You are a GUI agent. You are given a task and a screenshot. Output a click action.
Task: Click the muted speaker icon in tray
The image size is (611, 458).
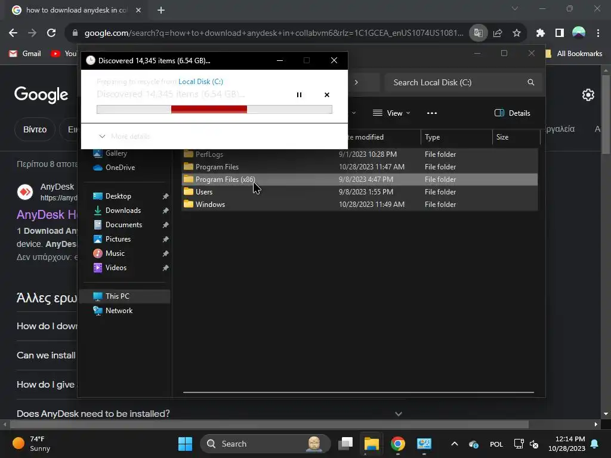click(534, 444)
